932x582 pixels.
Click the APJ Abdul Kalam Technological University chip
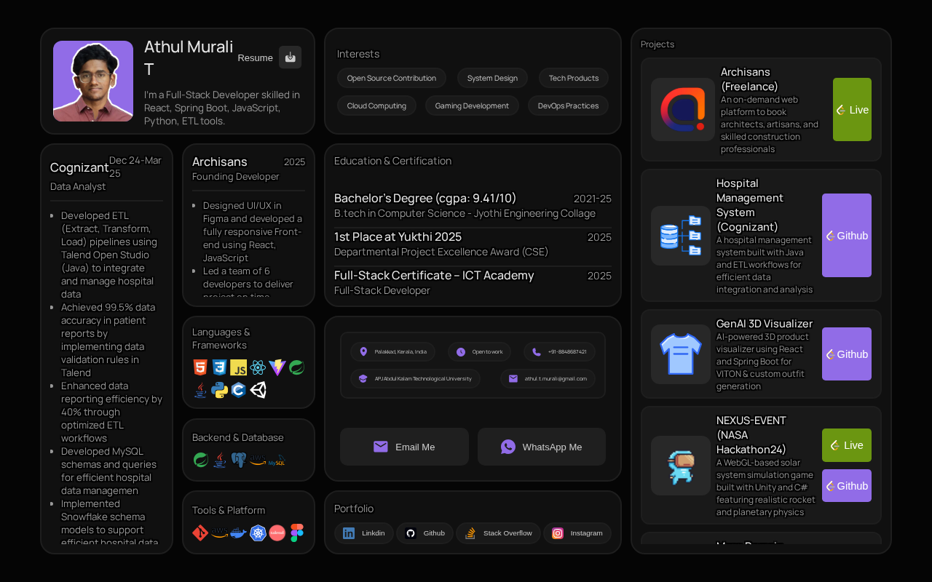pos(415,379)
